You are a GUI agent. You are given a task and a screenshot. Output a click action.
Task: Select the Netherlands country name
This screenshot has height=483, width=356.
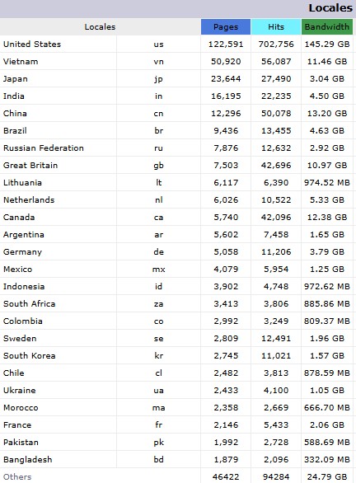[29, 199]
